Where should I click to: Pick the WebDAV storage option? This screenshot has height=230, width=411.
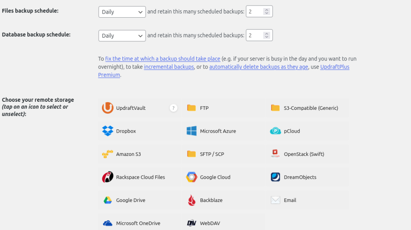[191, 223]
